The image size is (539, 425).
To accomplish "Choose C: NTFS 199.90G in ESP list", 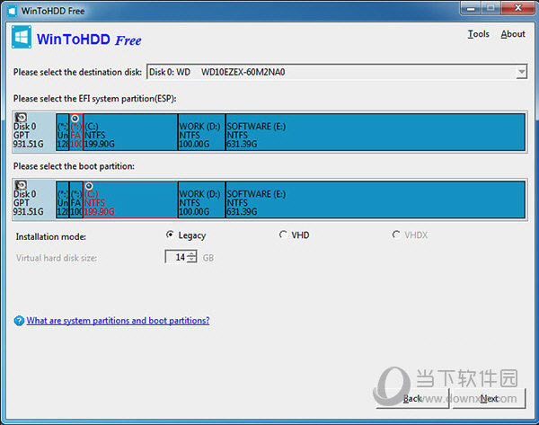I will (x=130, y=132).
